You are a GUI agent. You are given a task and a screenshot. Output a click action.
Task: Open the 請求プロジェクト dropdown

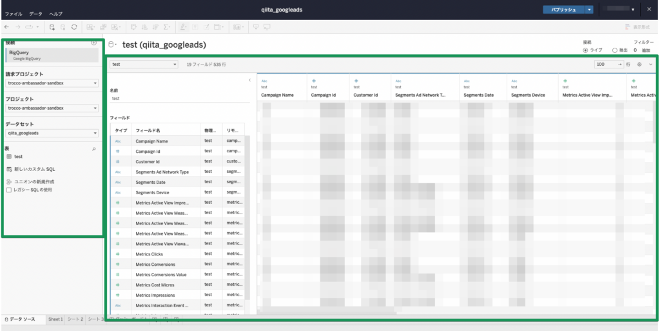click(x=50, y=83)
